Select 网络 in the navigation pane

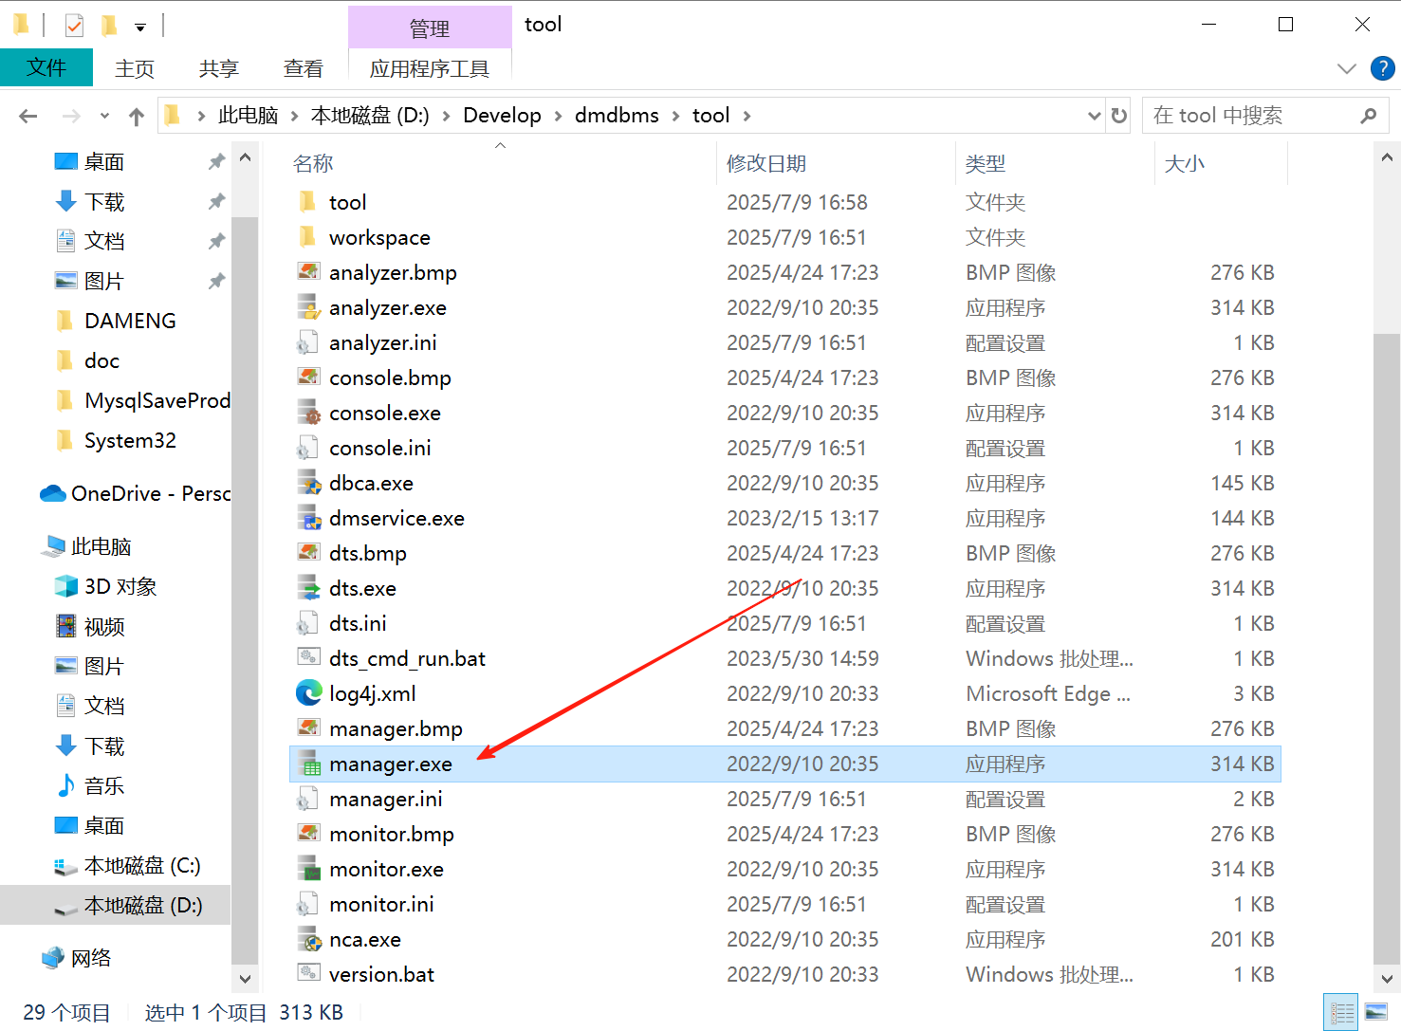91,958
